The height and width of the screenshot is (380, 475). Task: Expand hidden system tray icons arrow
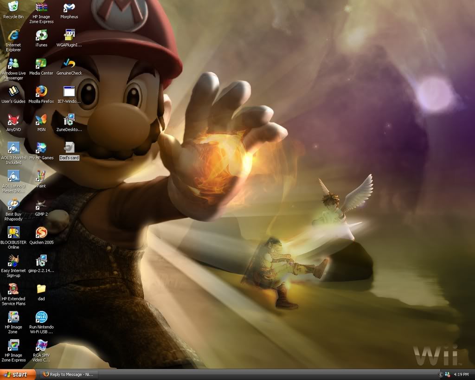(441, 375)
